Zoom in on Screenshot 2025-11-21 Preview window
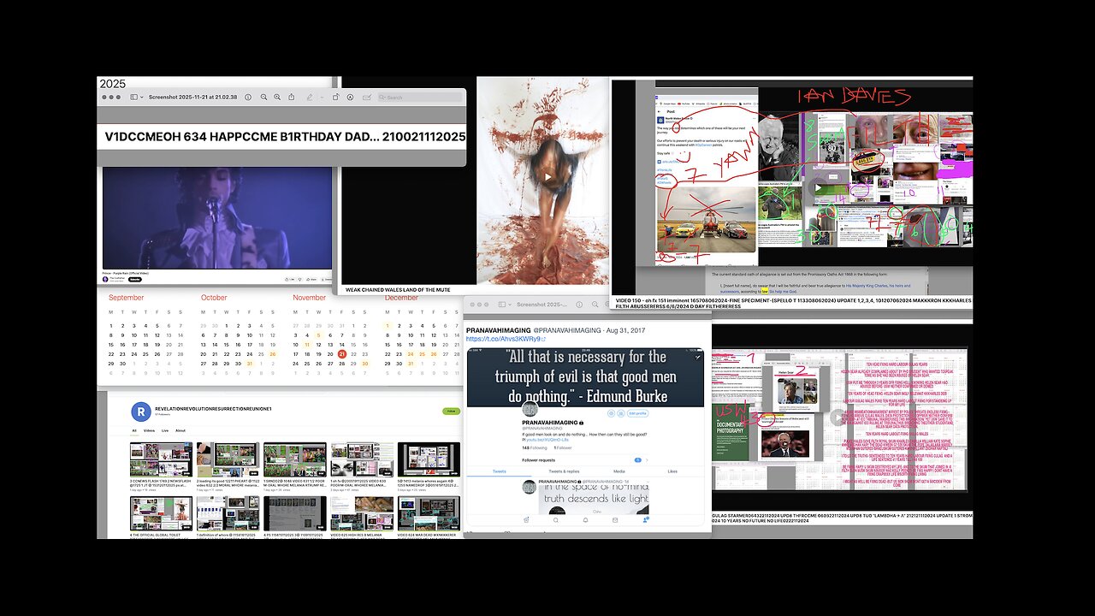The width and height of the screenshot is (1095, 616). [x=277, y=98]
